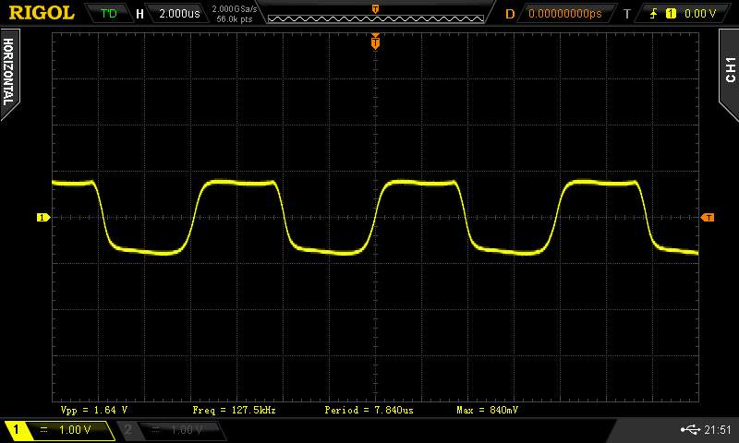739x443 pixels.
Task: Open the 0.00000000ps delay setting
Action: pos(563,14)
